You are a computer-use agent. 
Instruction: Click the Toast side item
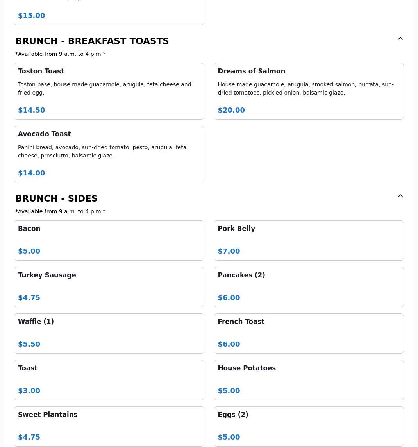click(x=109, y=380)
